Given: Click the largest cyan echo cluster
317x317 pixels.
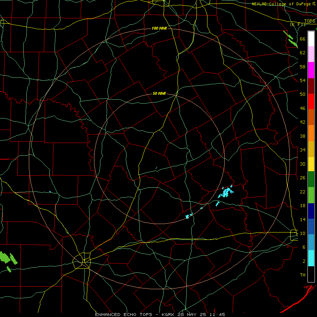Looking at the screenshot, I should tap(226, 192).
